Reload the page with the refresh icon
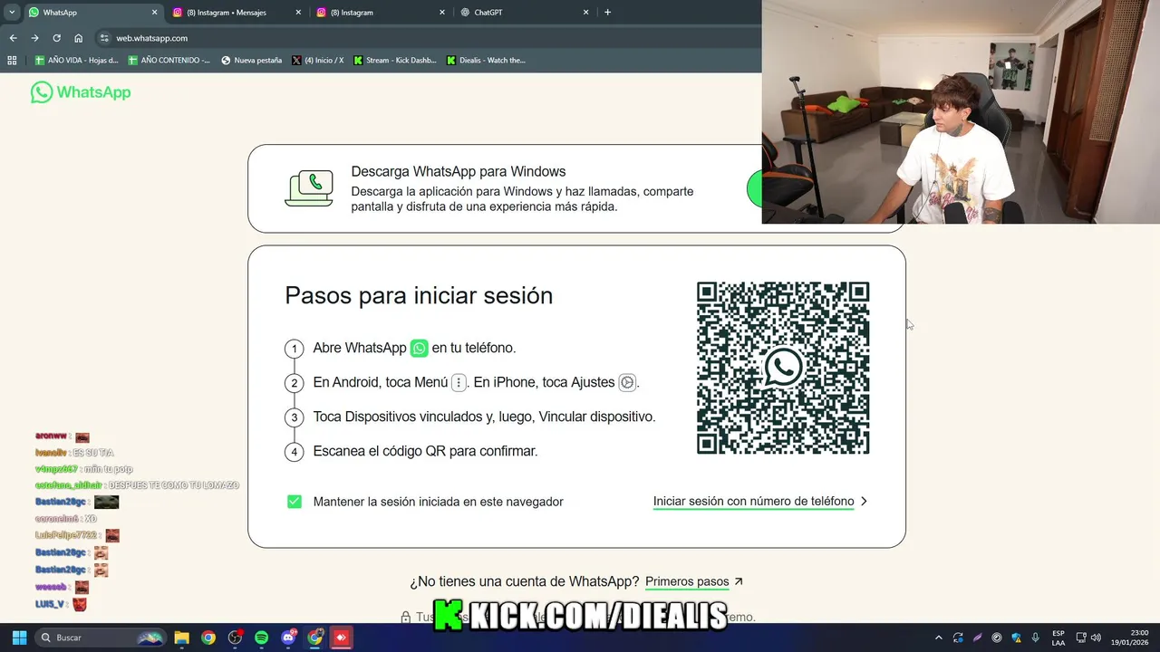This screenshot has width=1160, height=652. (x=56, y=38)
